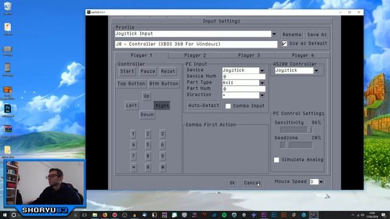This screenshot has width=390, height=219.
Task: Open the purple Premiere icon on taskbar
Action: click(264, 215)
